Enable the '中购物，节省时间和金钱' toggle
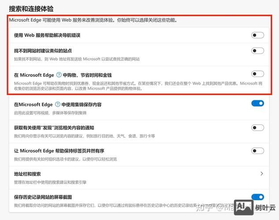Image resolution: width=279 pixels, height=220 pixels. 257,73
